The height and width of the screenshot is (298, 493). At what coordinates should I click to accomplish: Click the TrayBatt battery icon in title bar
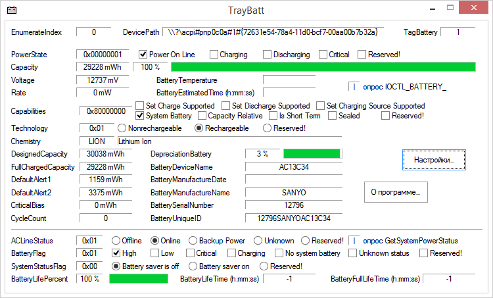coord(12,11)
